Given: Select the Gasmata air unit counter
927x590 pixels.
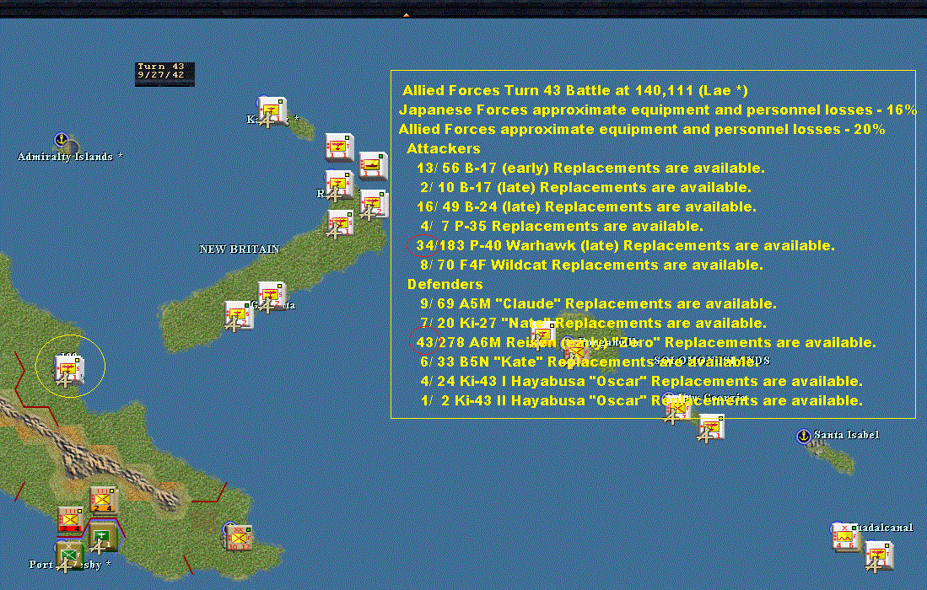Looking at the screenshot, I should (272, 296).
